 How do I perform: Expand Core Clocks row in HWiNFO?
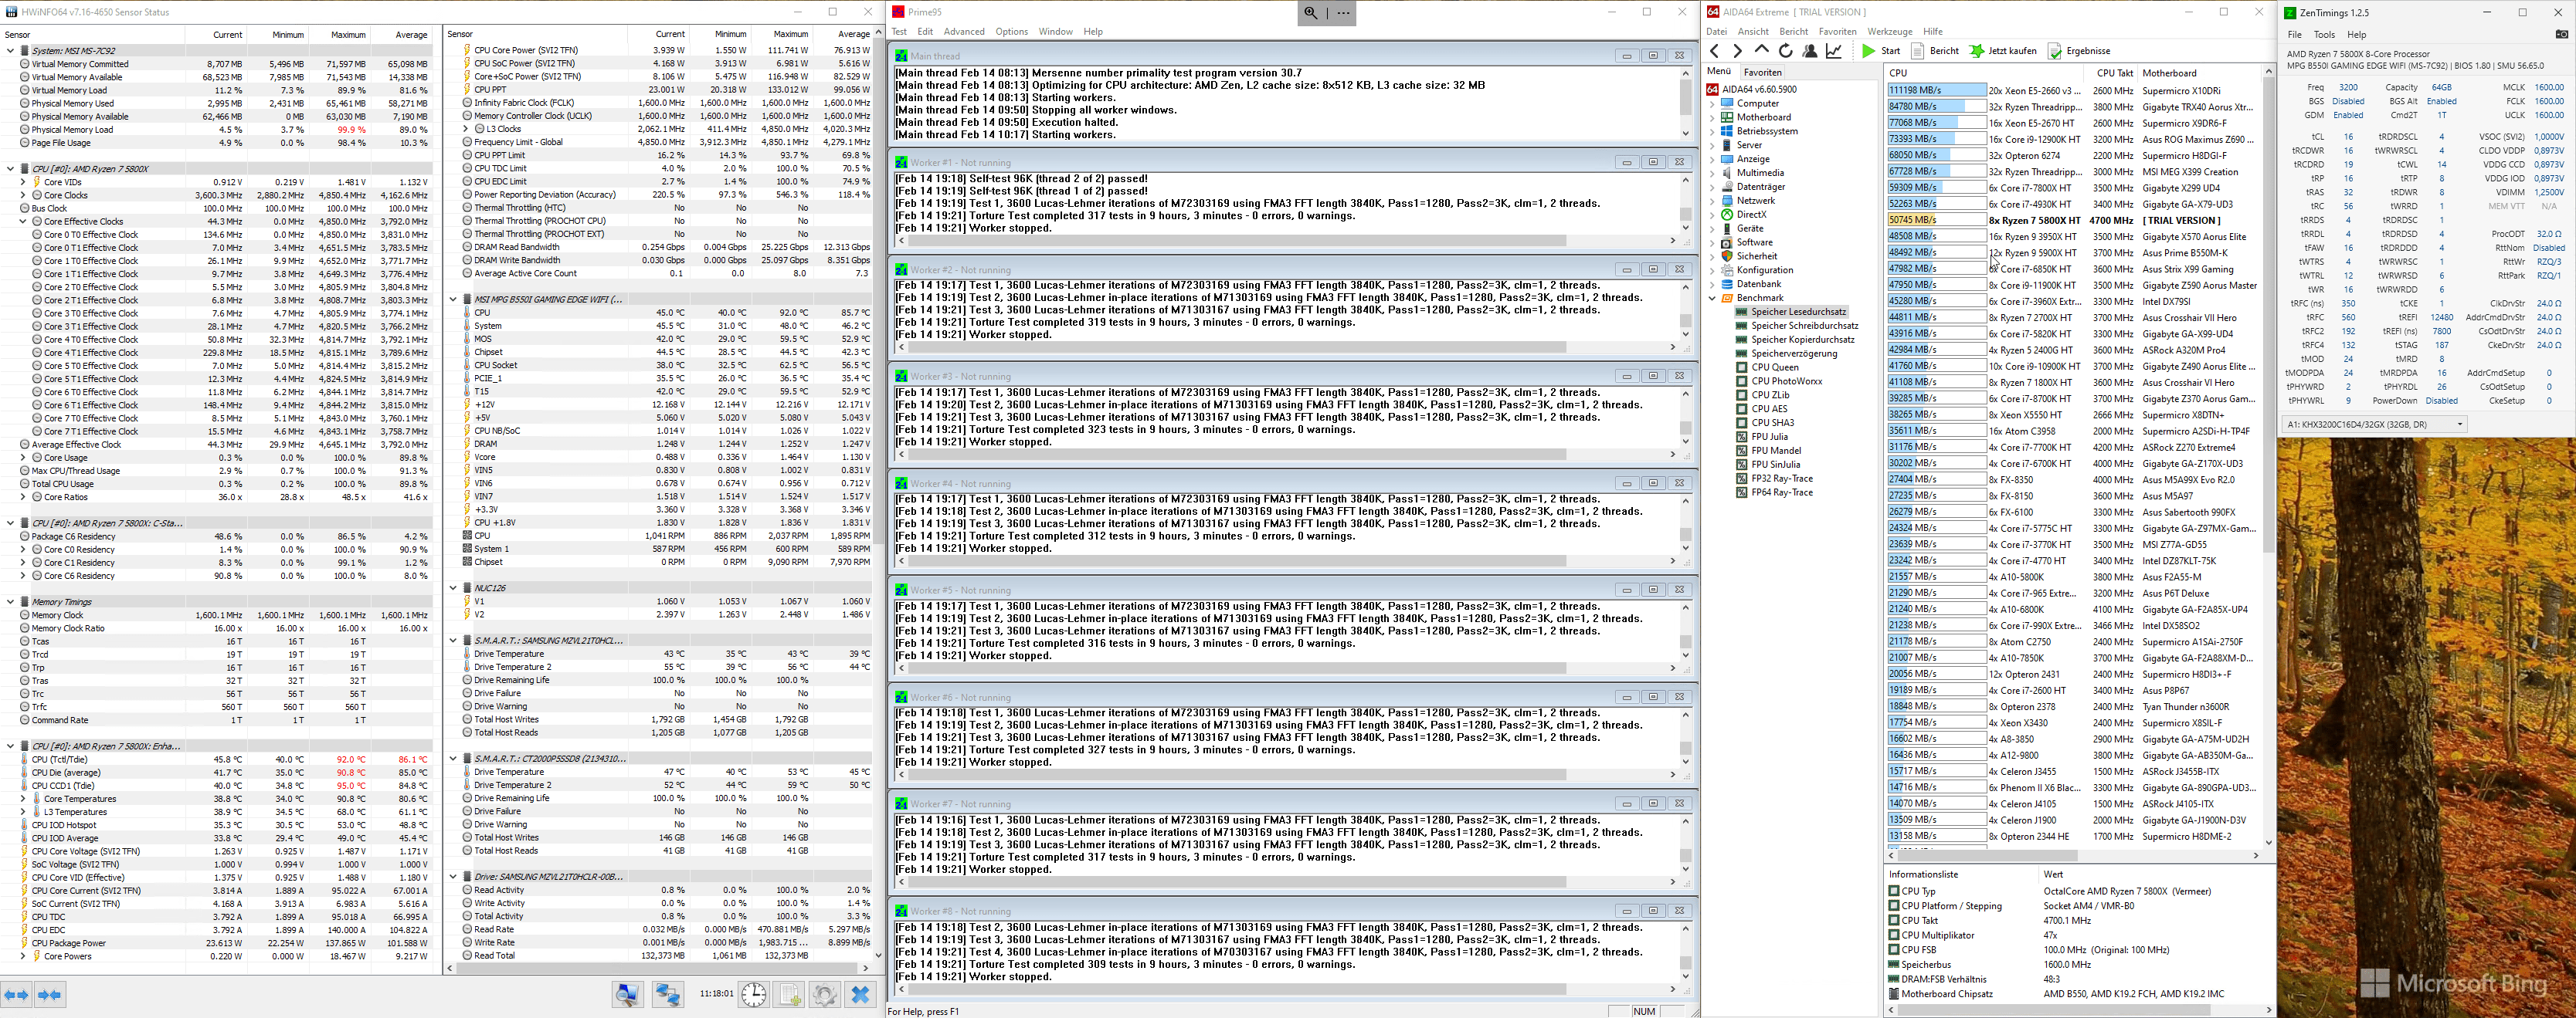tap(23, 194)
